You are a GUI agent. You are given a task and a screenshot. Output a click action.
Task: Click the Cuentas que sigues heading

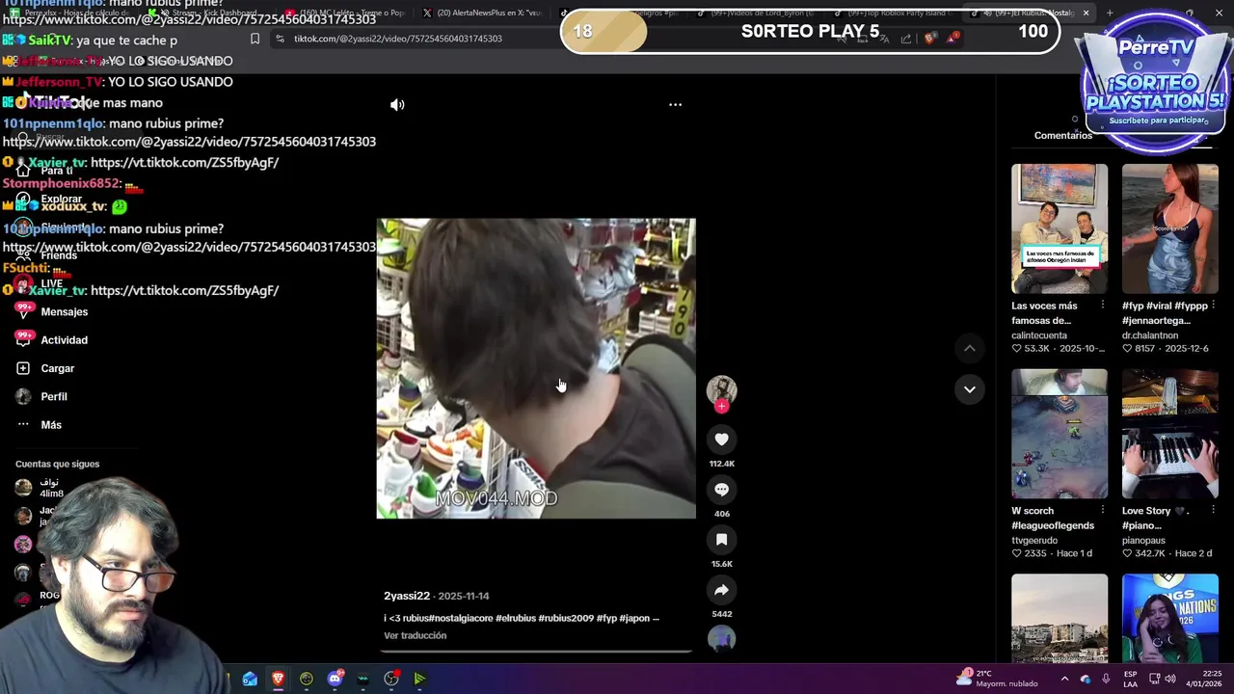[x=57, y=464]
